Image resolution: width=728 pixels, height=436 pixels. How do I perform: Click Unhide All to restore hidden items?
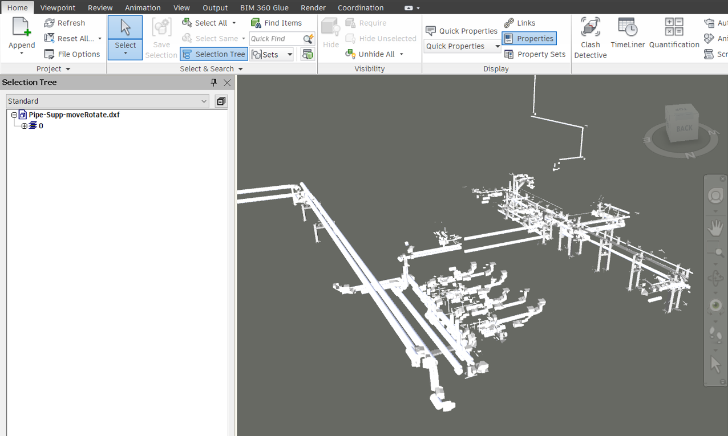click(374, 54)
